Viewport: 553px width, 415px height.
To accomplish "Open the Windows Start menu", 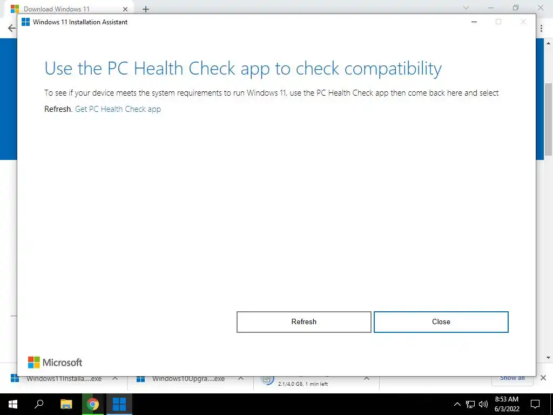I will click(13, 404).
